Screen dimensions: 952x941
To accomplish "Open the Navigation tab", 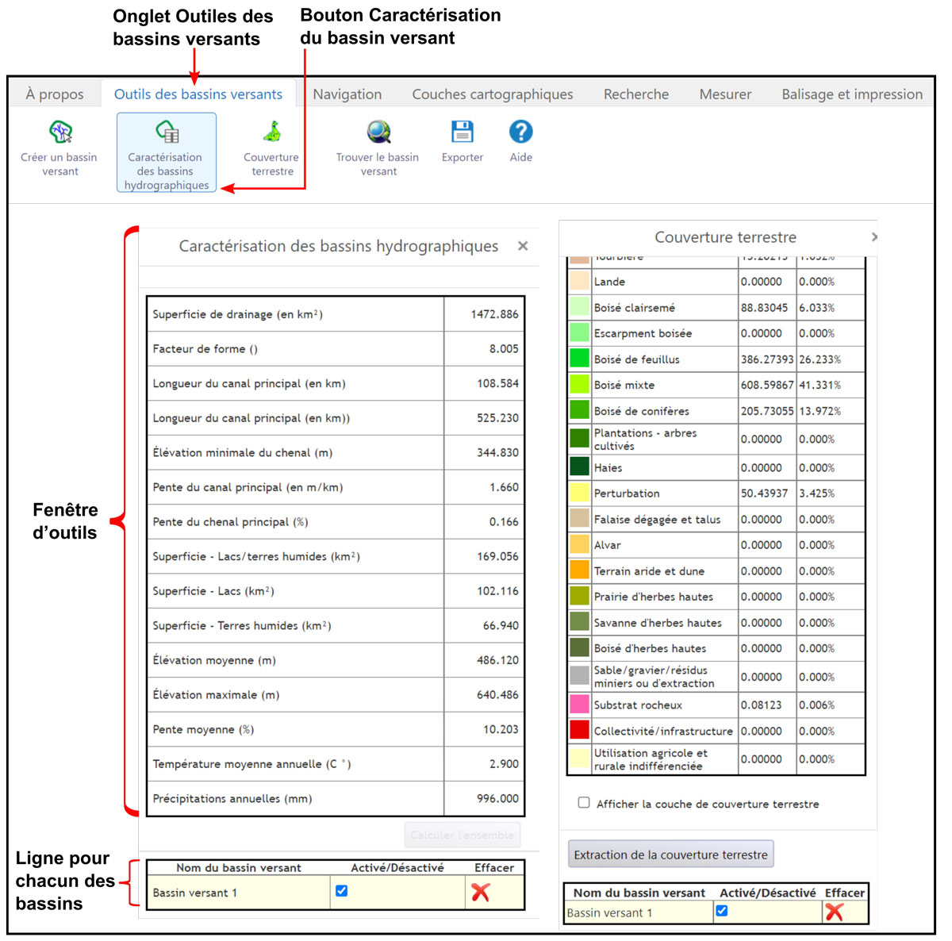I will [347, 94].
